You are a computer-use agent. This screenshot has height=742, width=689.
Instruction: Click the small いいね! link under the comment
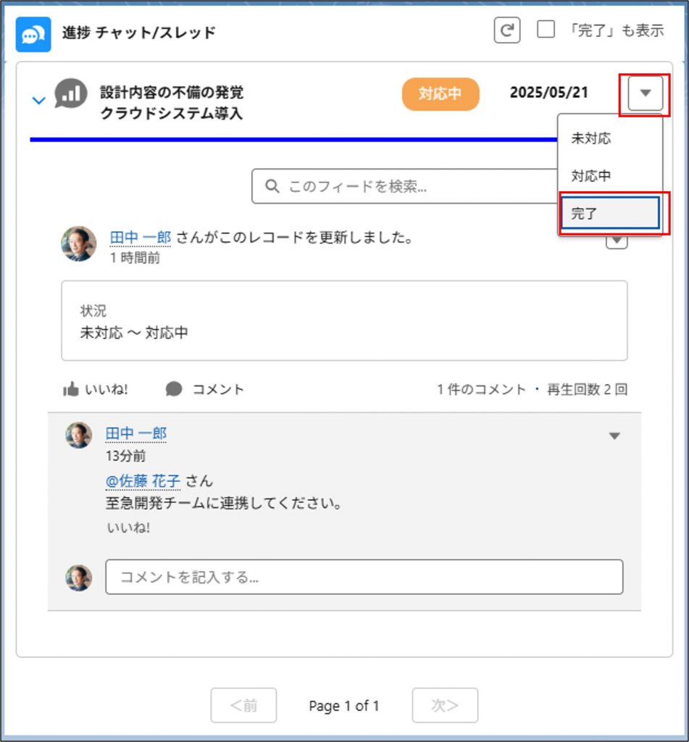tap(128, 528)
